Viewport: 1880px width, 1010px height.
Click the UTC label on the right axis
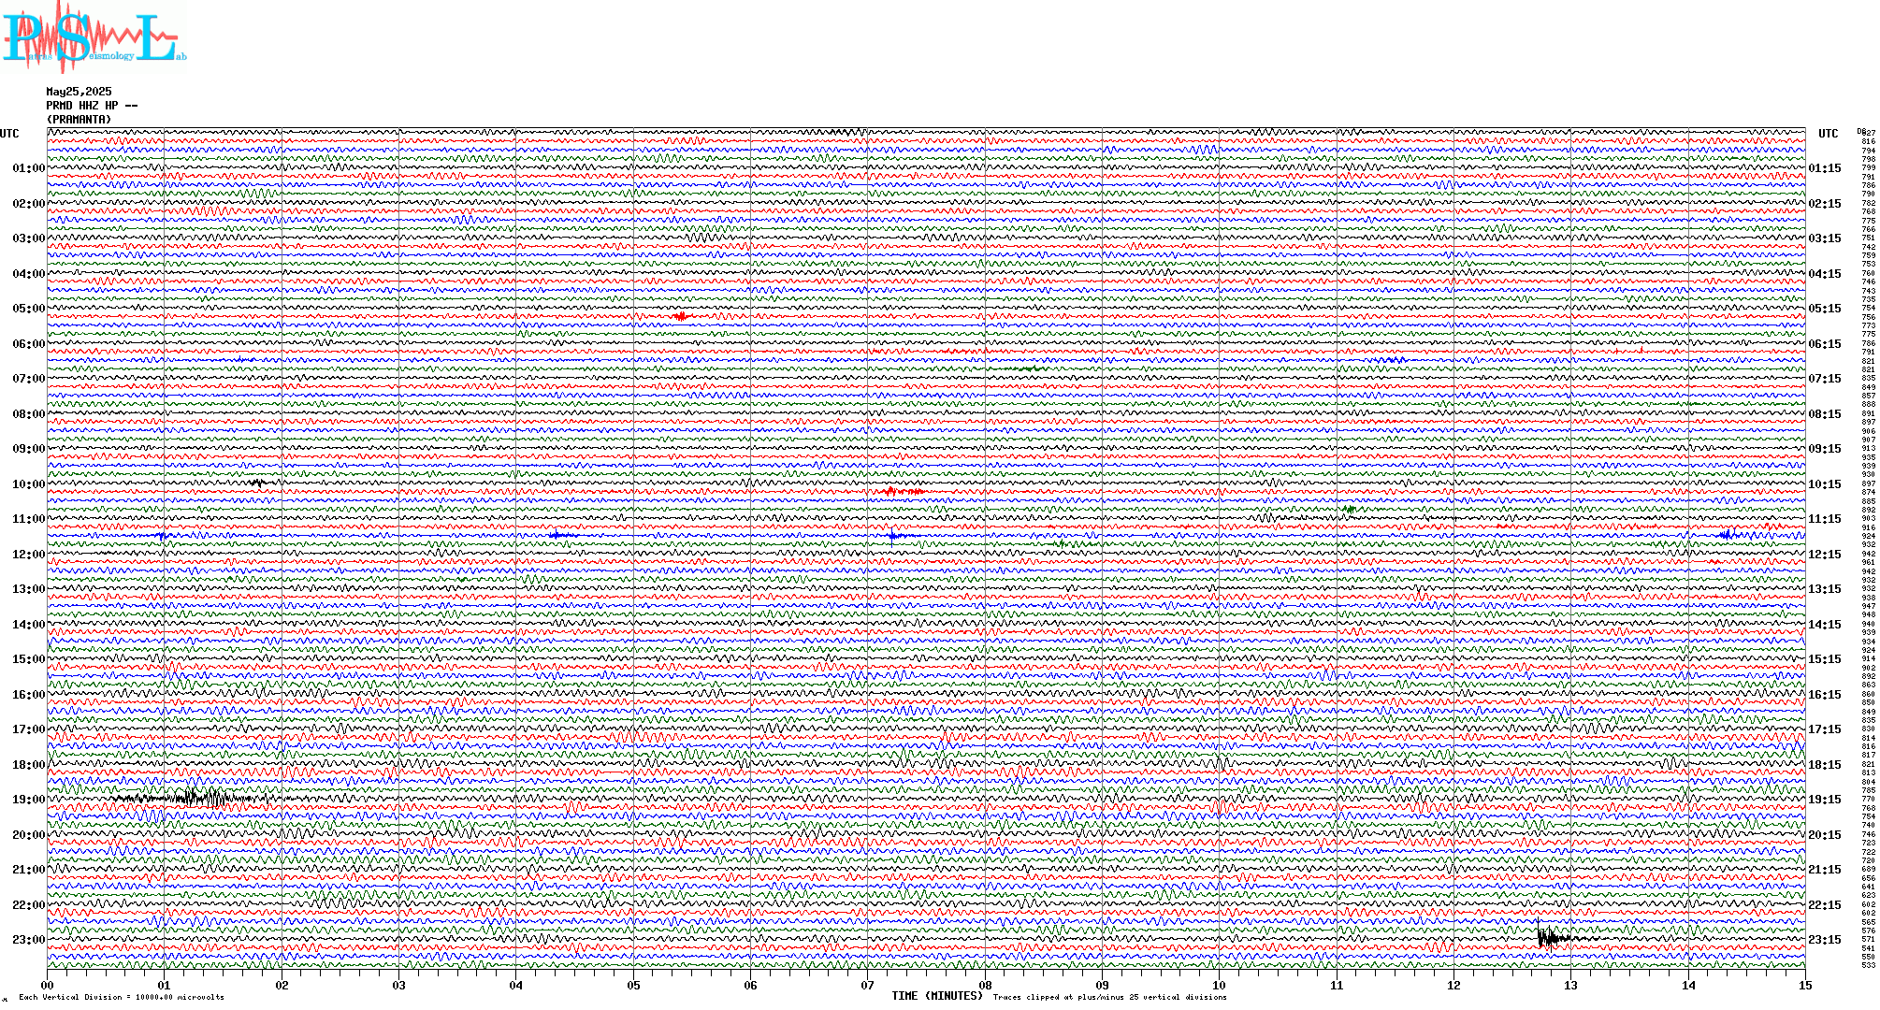pos(1829,134)
